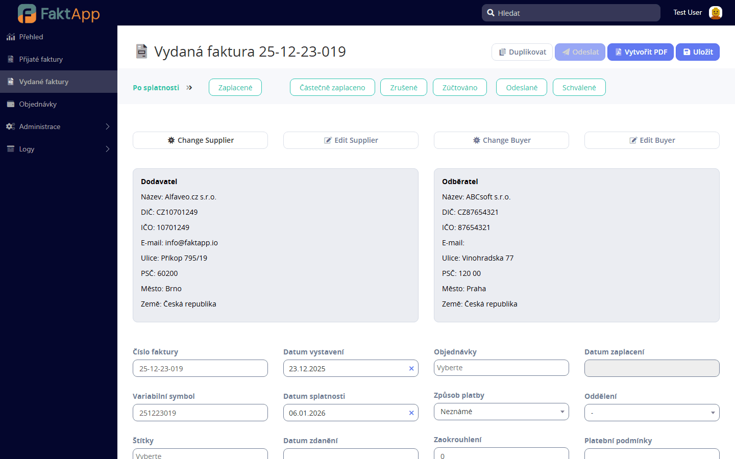Open the Štítky select field
Screen dimensions: 735x459
pyautogui.click(x=200, y=455)
